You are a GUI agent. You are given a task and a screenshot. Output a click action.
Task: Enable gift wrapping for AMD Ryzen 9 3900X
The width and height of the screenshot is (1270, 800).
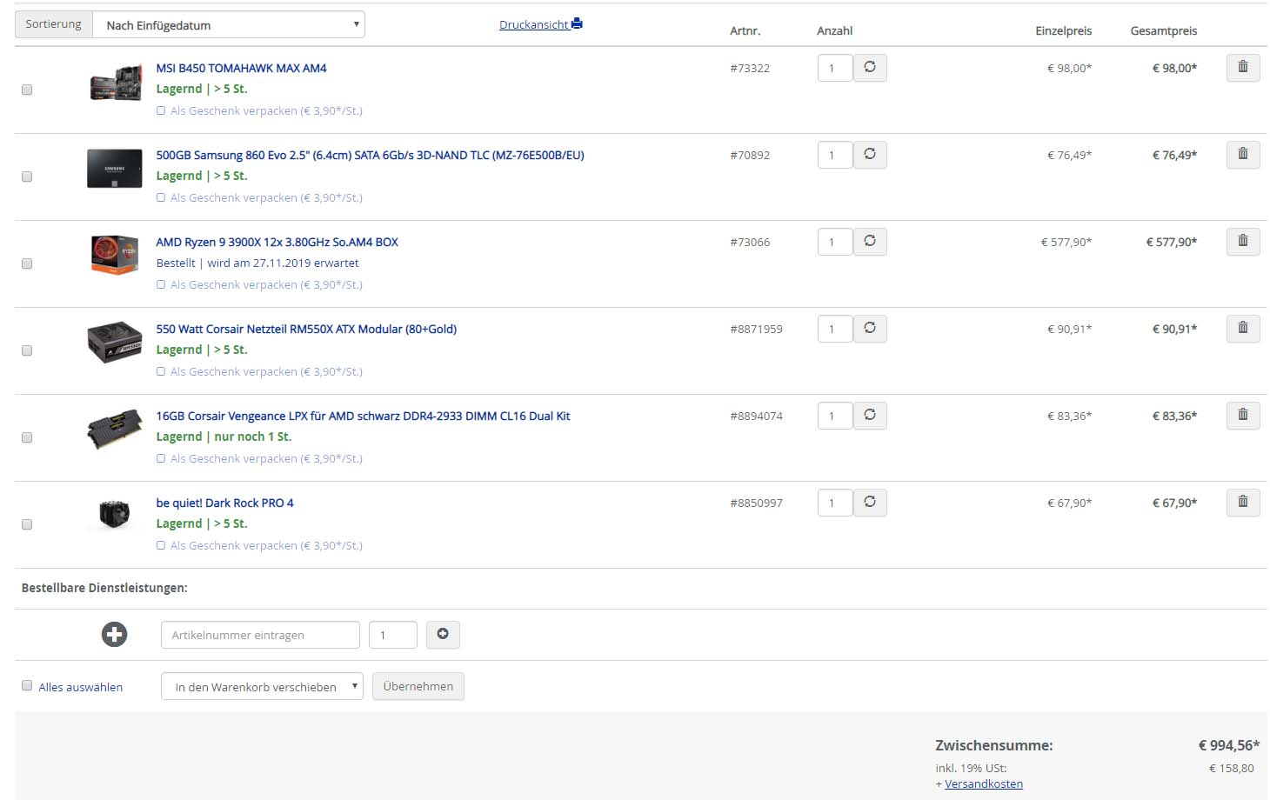[161, 284]
